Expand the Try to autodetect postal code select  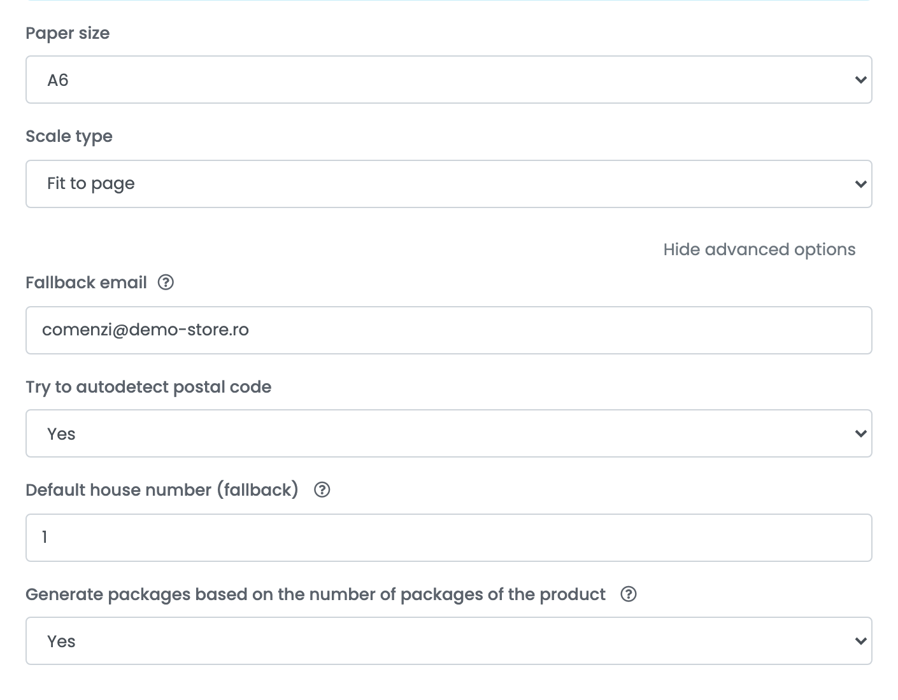pyautogui.click(x=449, y=433)
